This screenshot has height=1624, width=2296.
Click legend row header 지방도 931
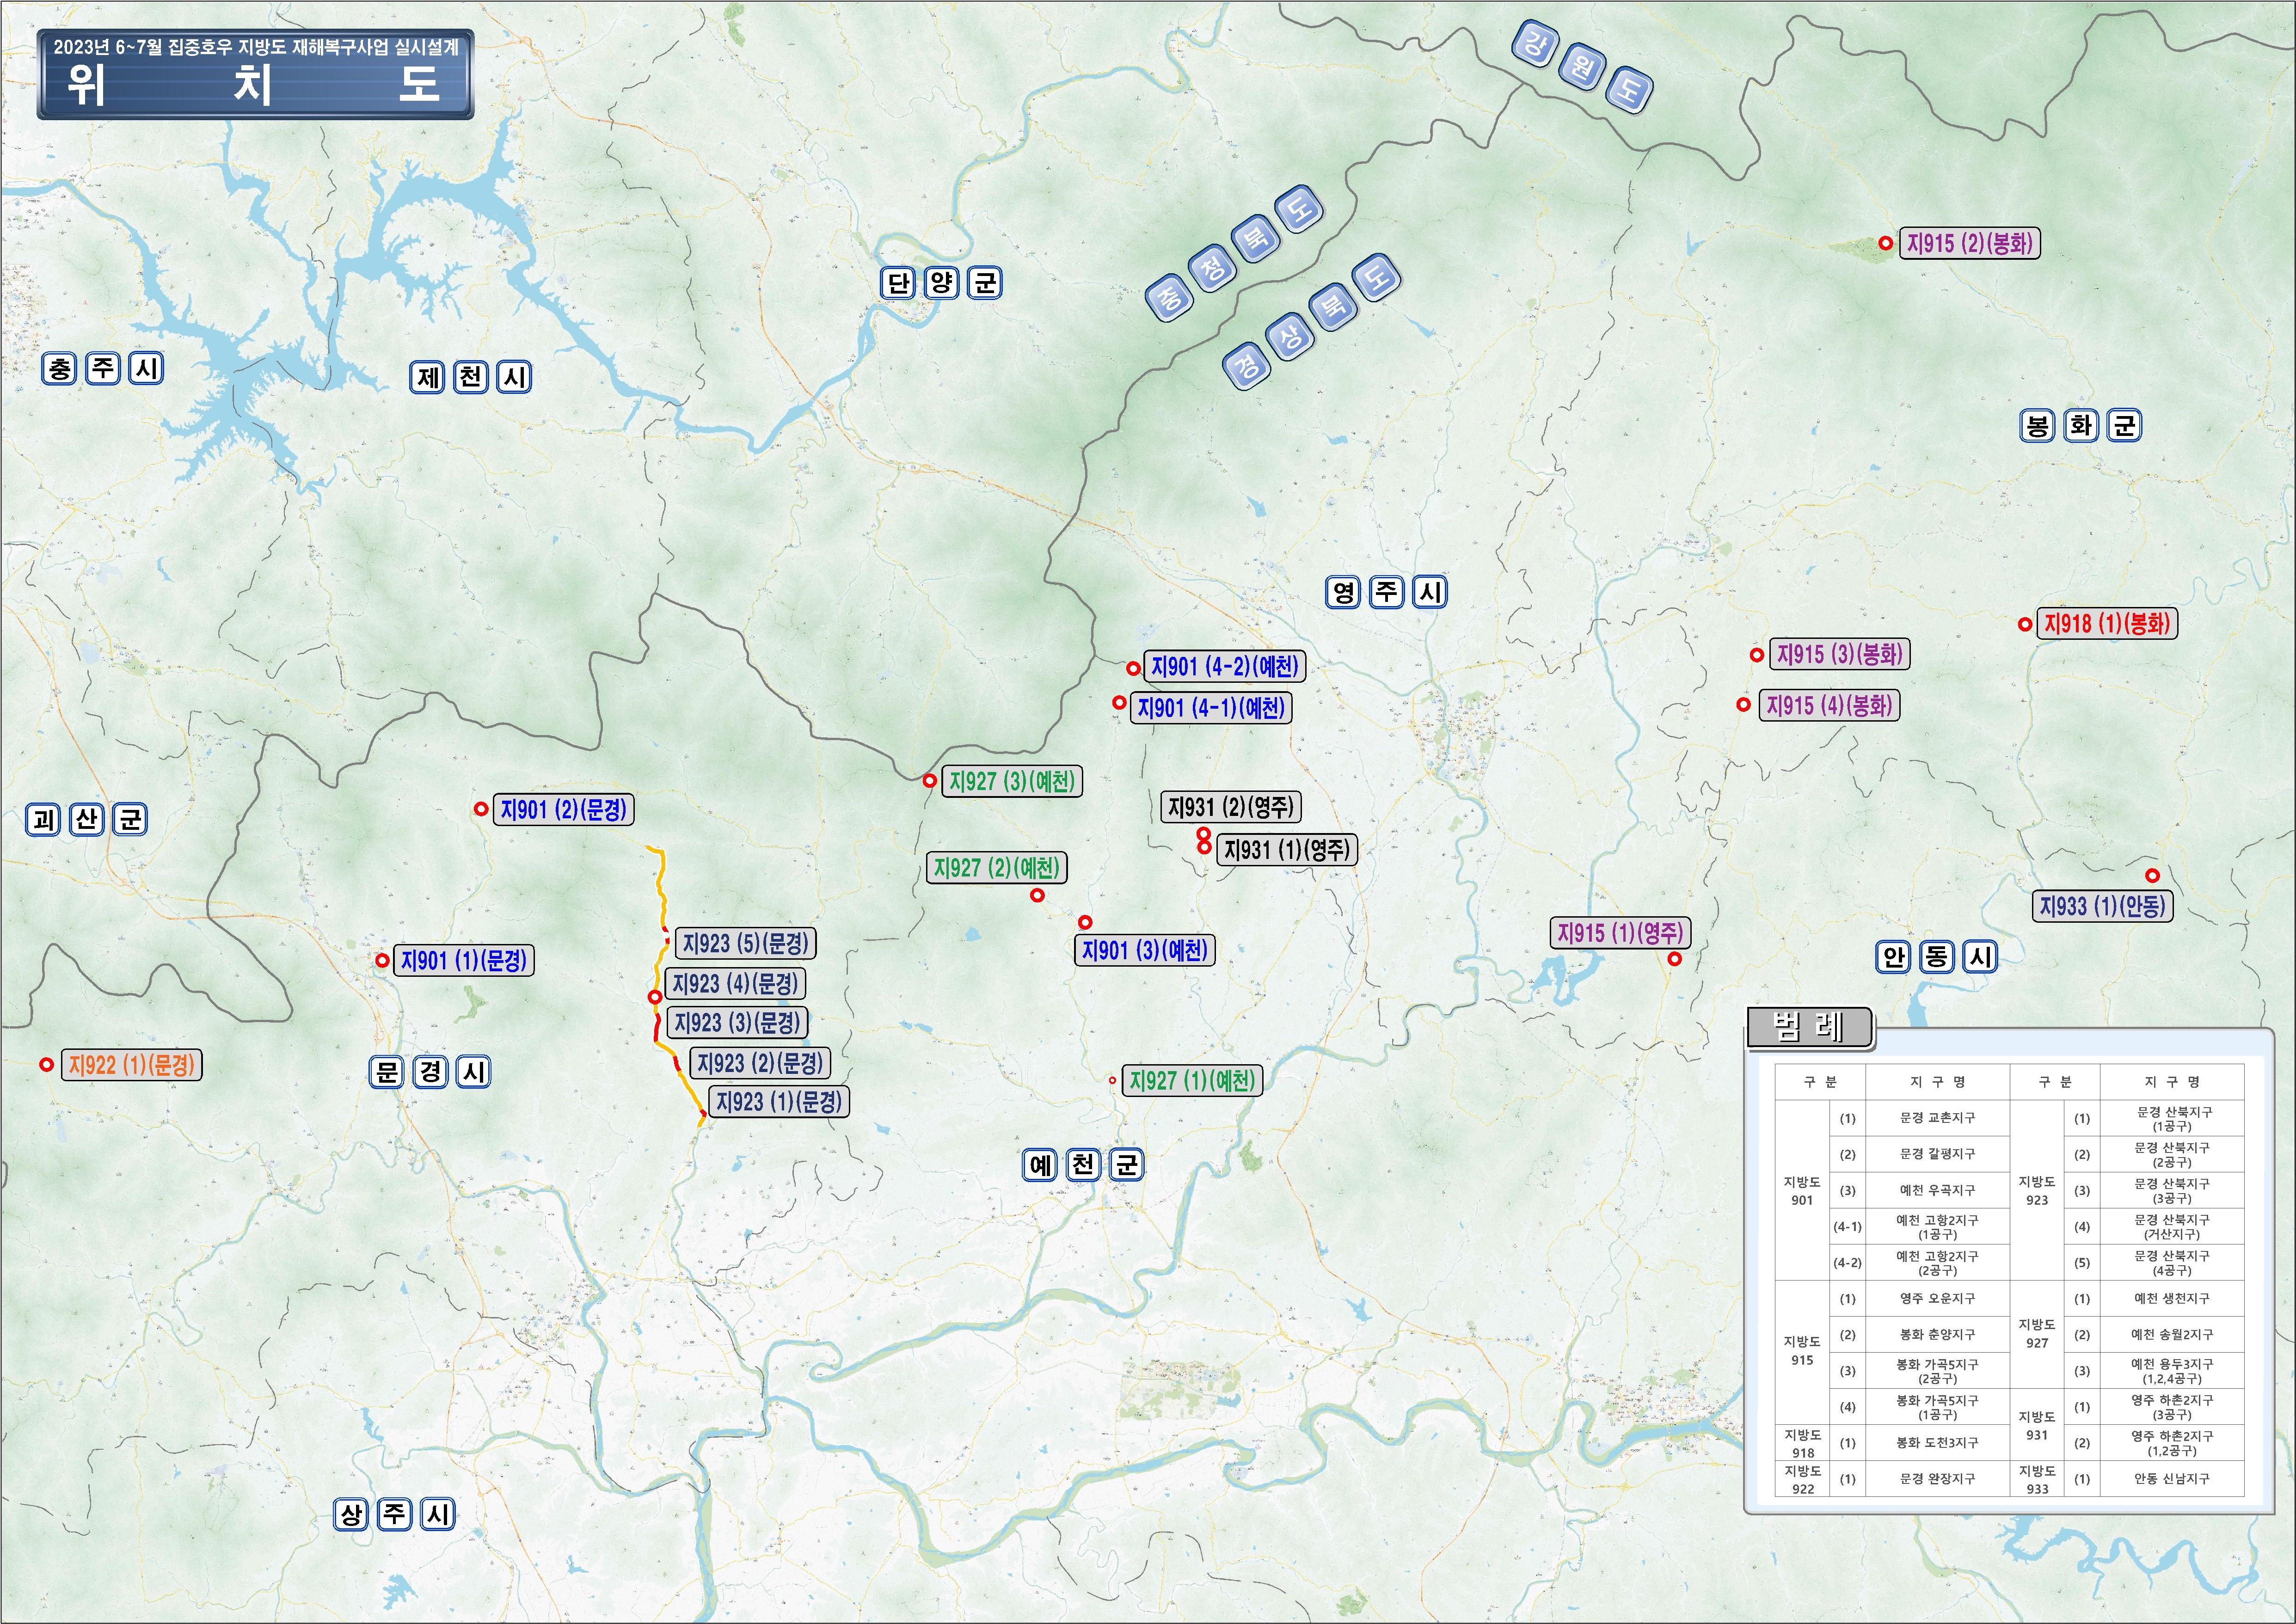pos(2037,1425)
